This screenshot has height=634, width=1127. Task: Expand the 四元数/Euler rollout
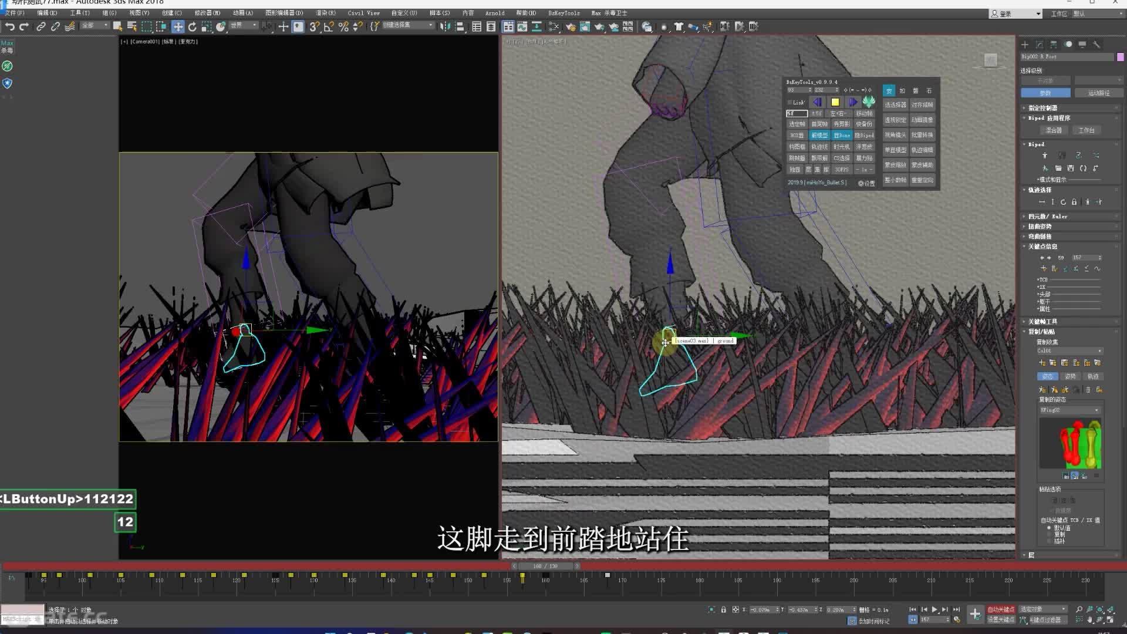coord(1047,217)
